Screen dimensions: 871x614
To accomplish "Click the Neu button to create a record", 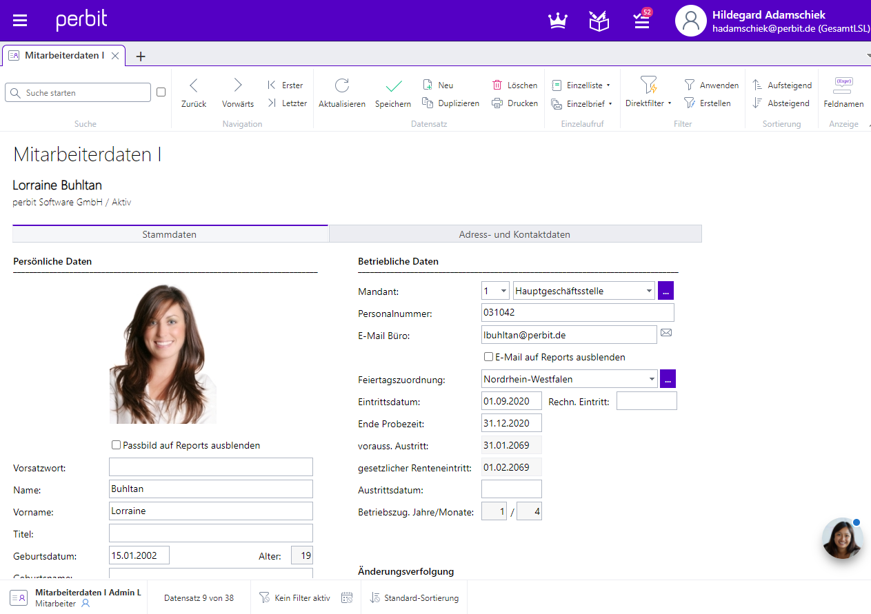I will 437,85.
